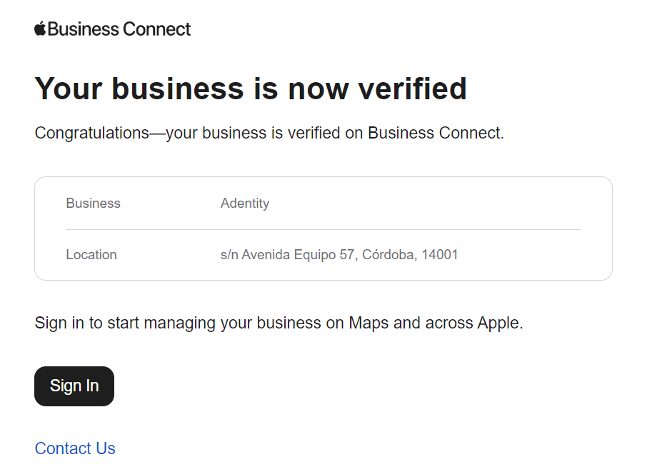Click the postal code 14001
The width and height of the screenshot is (647, 472).
pyautogui.click(x=440, y=255)
